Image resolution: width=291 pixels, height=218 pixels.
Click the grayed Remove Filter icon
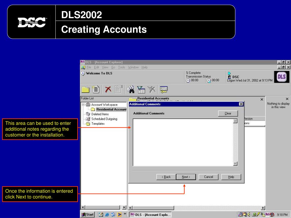click(151, 89)
